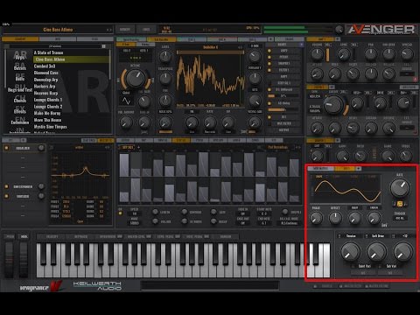Screen dimensions: 420x315
Task: Select the Mystic Sine Tempus preset
Action: point(51,127)
